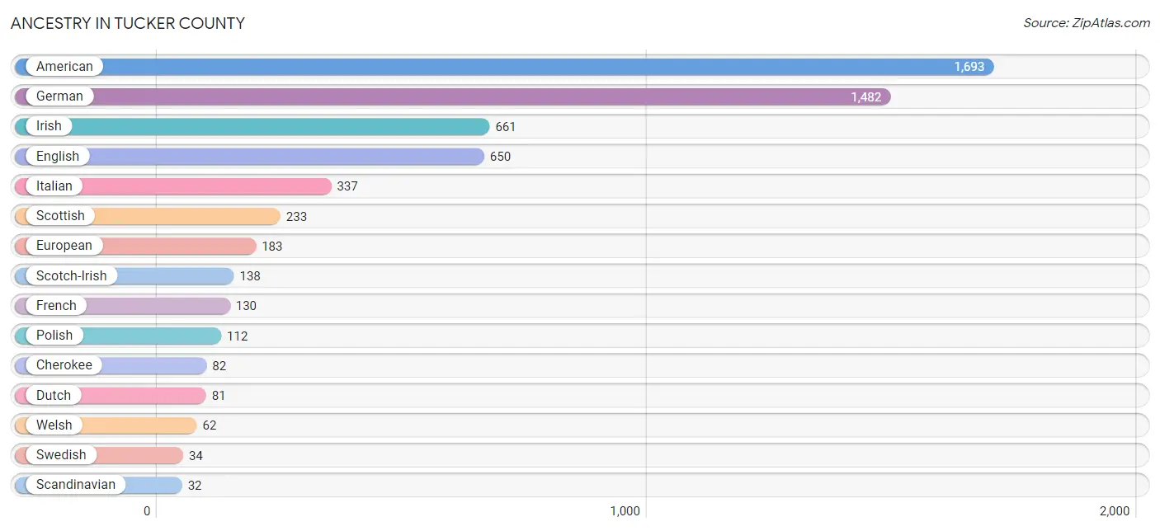Click the value 112 beside Polish

click(x=238, y=336)
